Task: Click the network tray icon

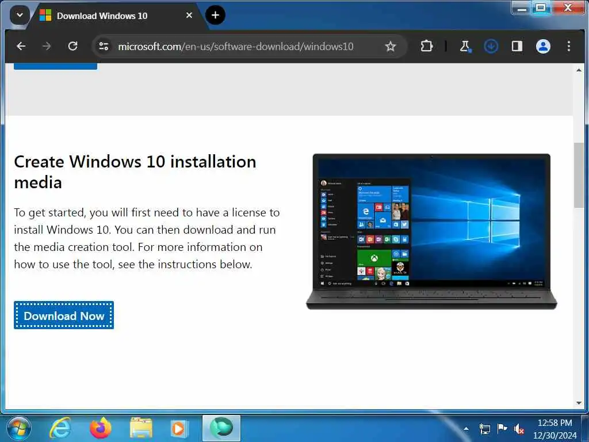Action: (484, 428)
